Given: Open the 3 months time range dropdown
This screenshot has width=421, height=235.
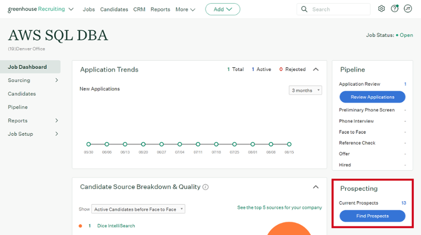Looking at the screenshot, I should [x=305, y=90].
